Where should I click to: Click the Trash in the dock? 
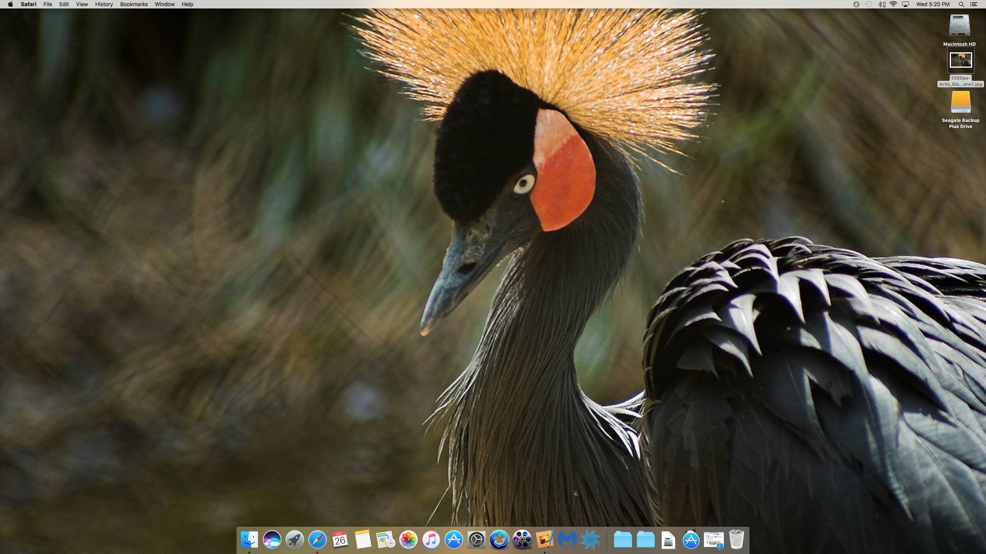click(736, 539)
